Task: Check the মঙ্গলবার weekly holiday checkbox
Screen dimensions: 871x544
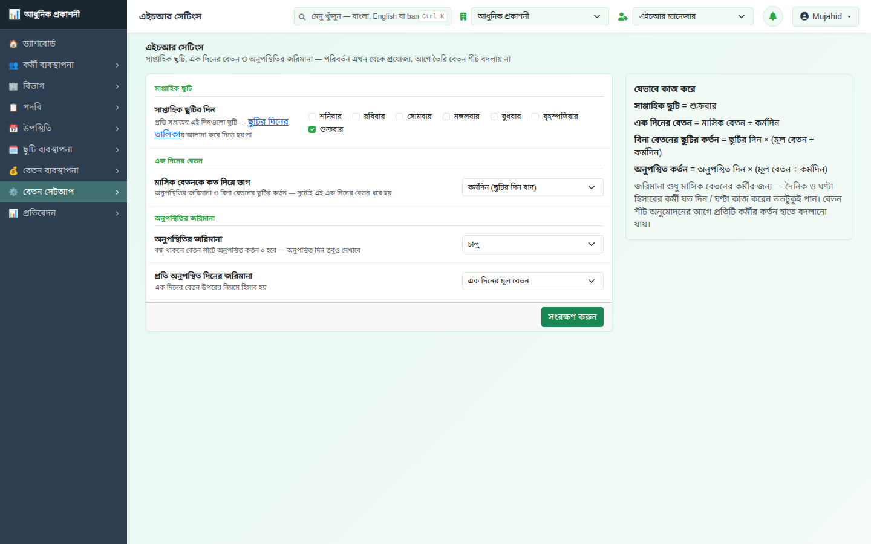Action: pos(446,117)
